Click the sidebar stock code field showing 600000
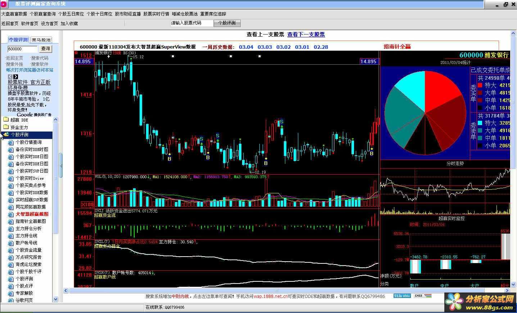This screenshot has width=517, height=313. (x=23, y=49)
